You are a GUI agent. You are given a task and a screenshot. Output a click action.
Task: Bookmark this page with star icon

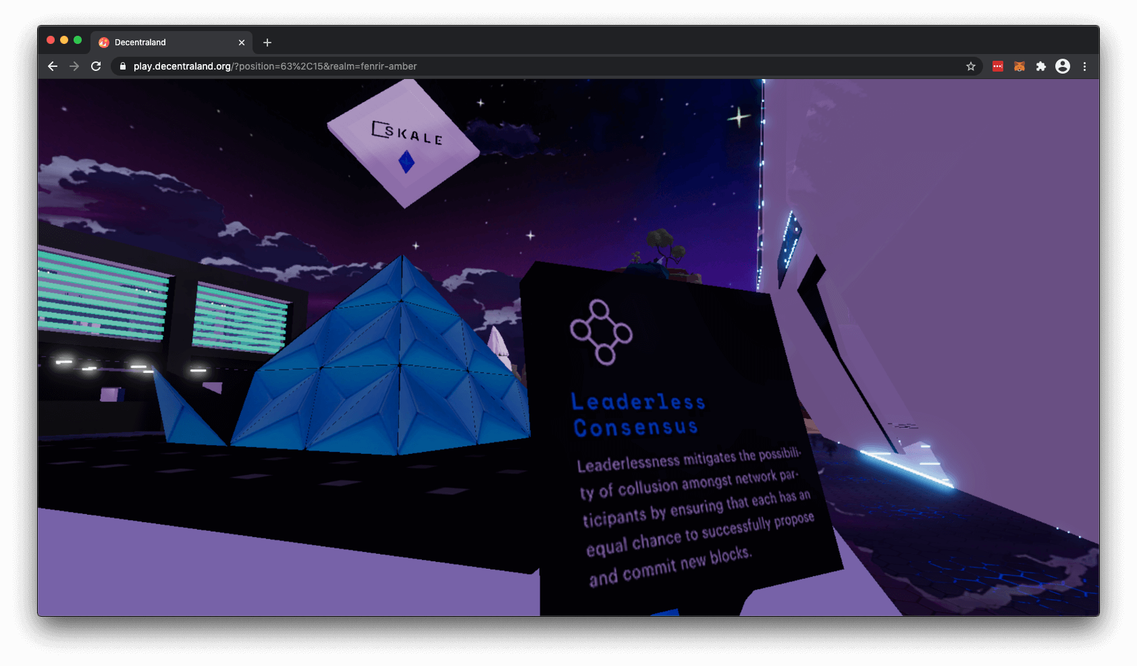coord(971,66)
